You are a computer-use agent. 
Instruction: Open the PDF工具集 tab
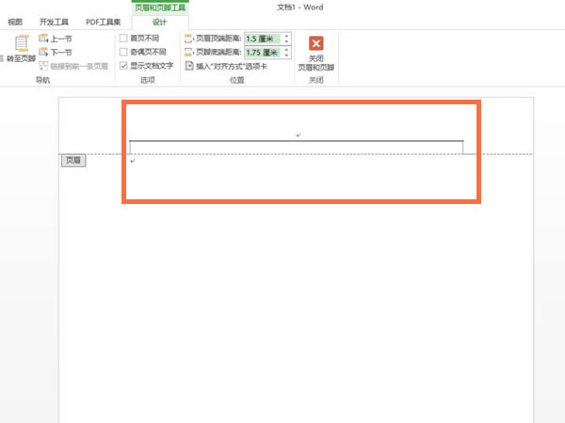tap(103, 22)
